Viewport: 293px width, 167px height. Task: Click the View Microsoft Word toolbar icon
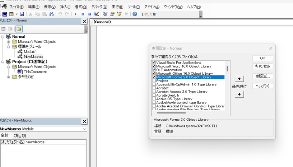click(5, 14)
